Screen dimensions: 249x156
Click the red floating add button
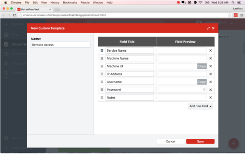233,143
